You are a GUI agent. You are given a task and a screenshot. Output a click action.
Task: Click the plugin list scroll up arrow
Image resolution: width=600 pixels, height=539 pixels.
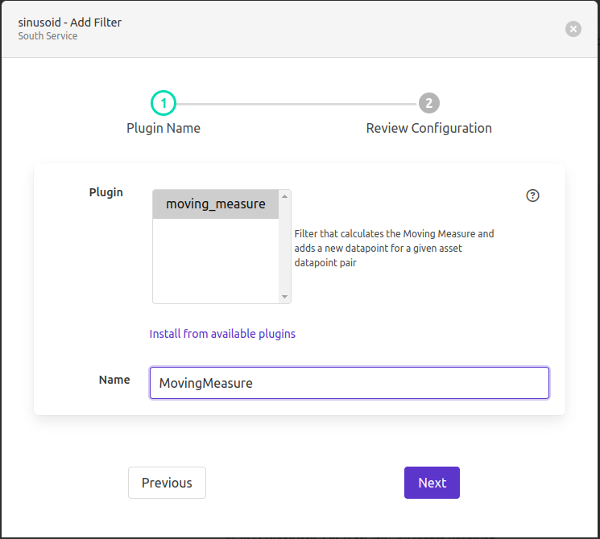tap(284, 196)
